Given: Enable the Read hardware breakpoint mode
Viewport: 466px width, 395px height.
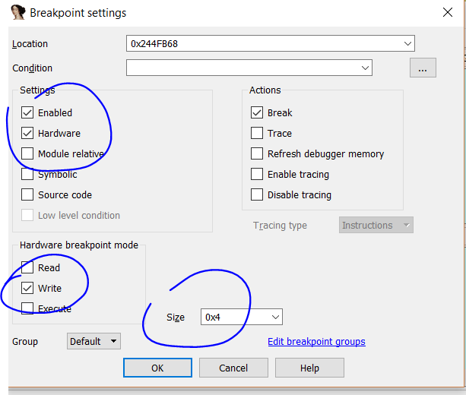Looking at the screenshot, I should click(28, 268).
